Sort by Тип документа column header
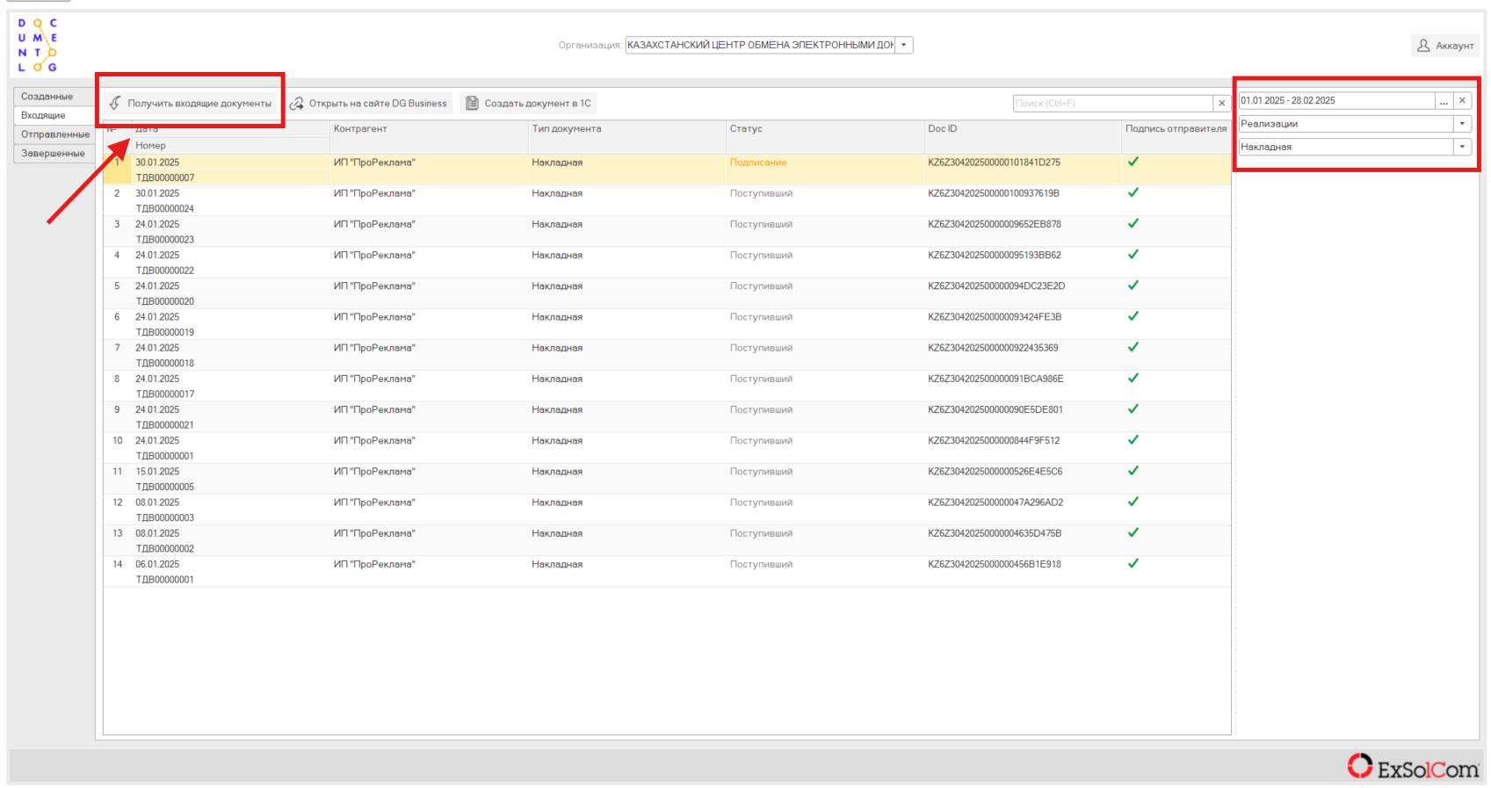1491x788 pixels. pyautogui.click(x=627, y=129)
